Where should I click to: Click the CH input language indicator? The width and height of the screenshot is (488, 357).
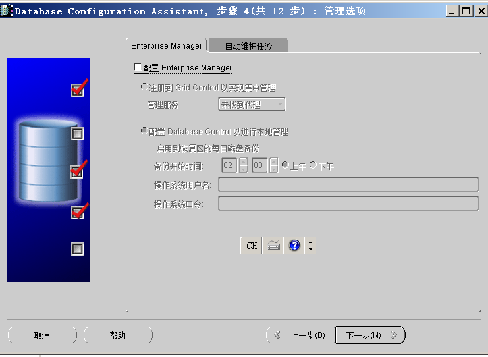click(252, 246)
